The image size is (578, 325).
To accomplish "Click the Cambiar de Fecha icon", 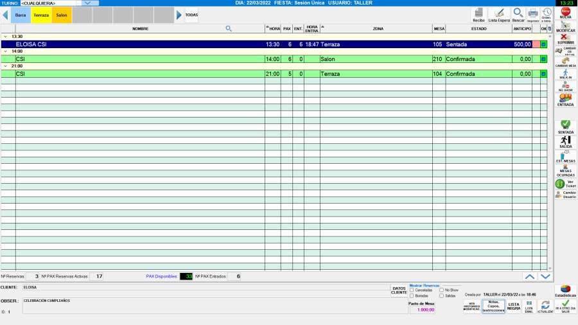I will [x=565, y=51].
